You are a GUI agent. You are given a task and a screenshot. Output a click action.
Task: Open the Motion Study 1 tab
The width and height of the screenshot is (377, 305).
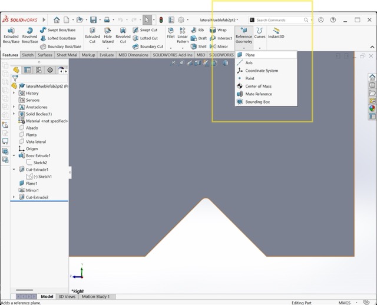[95, 297]
